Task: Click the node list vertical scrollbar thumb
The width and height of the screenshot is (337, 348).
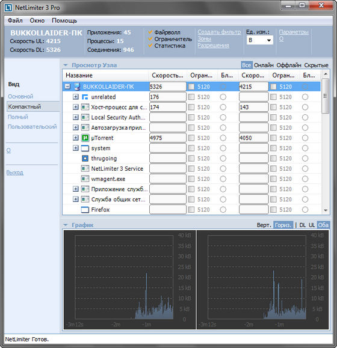Action: [326, 96]
